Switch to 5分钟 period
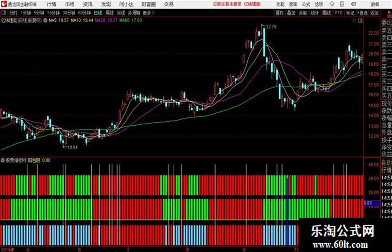This screenshot has width=392, height=252. point(39,13)
